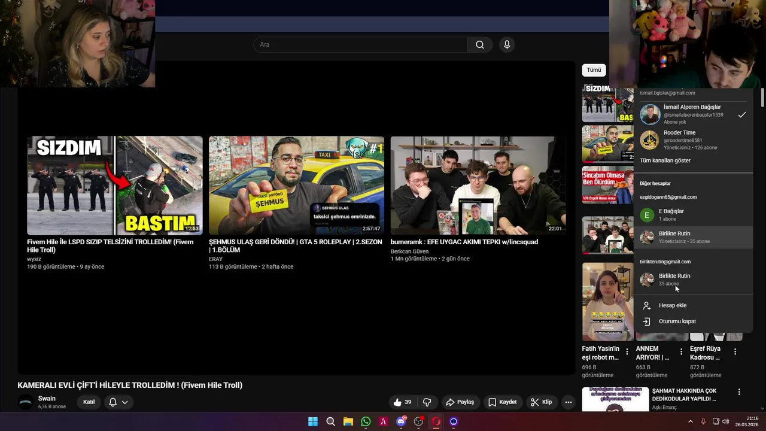Click the Paylaş share button
The width and height of the screenshot is (766, 431).
pyautogui.click(x=460, y=402)
